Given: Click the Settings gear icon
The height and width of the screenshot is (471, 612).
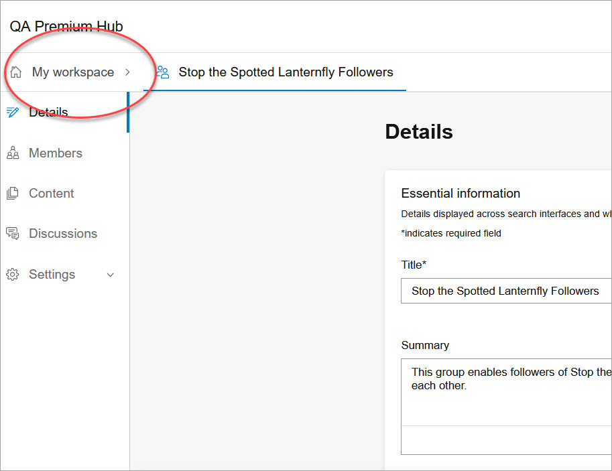Looking at the screenshot, I should tap(12, 275).
